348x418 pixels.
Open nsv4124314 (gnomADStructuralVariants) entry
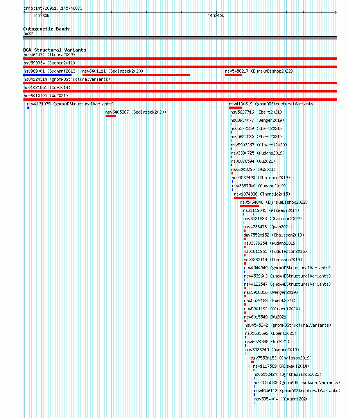point(67,80)
